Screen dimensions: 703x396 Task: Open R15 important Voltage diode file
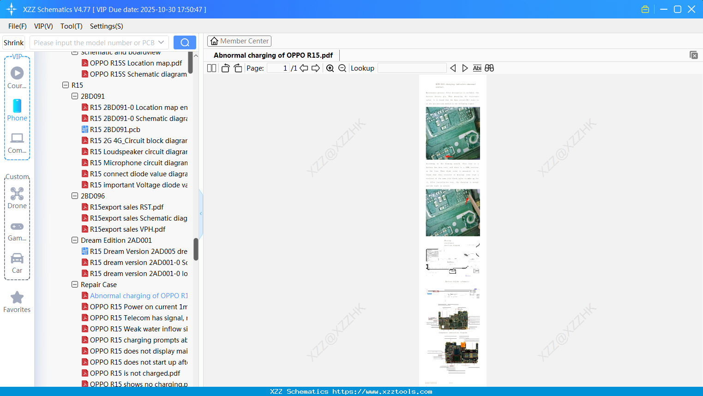pyautogui.click(x=134, y=185)
